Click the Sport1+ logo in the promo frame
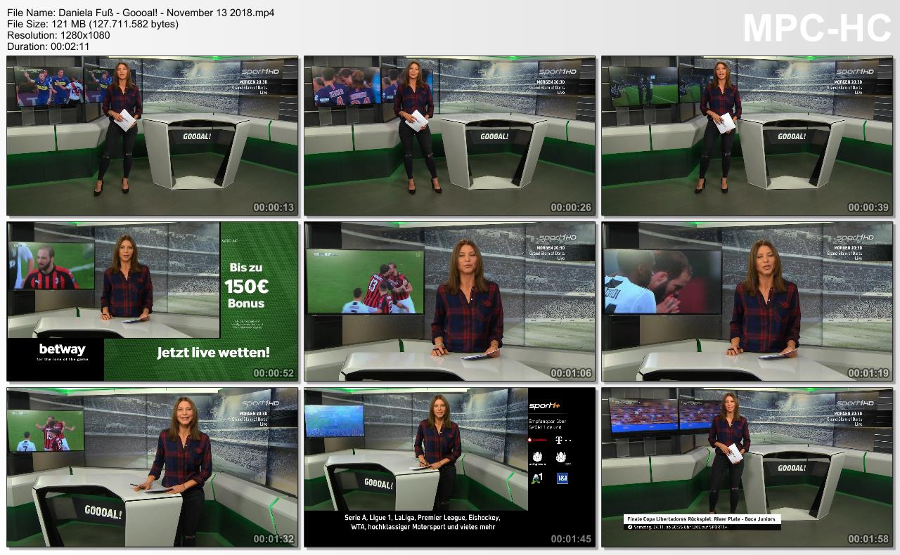This screenshot has width=900, height=555. tap(544, 405)
